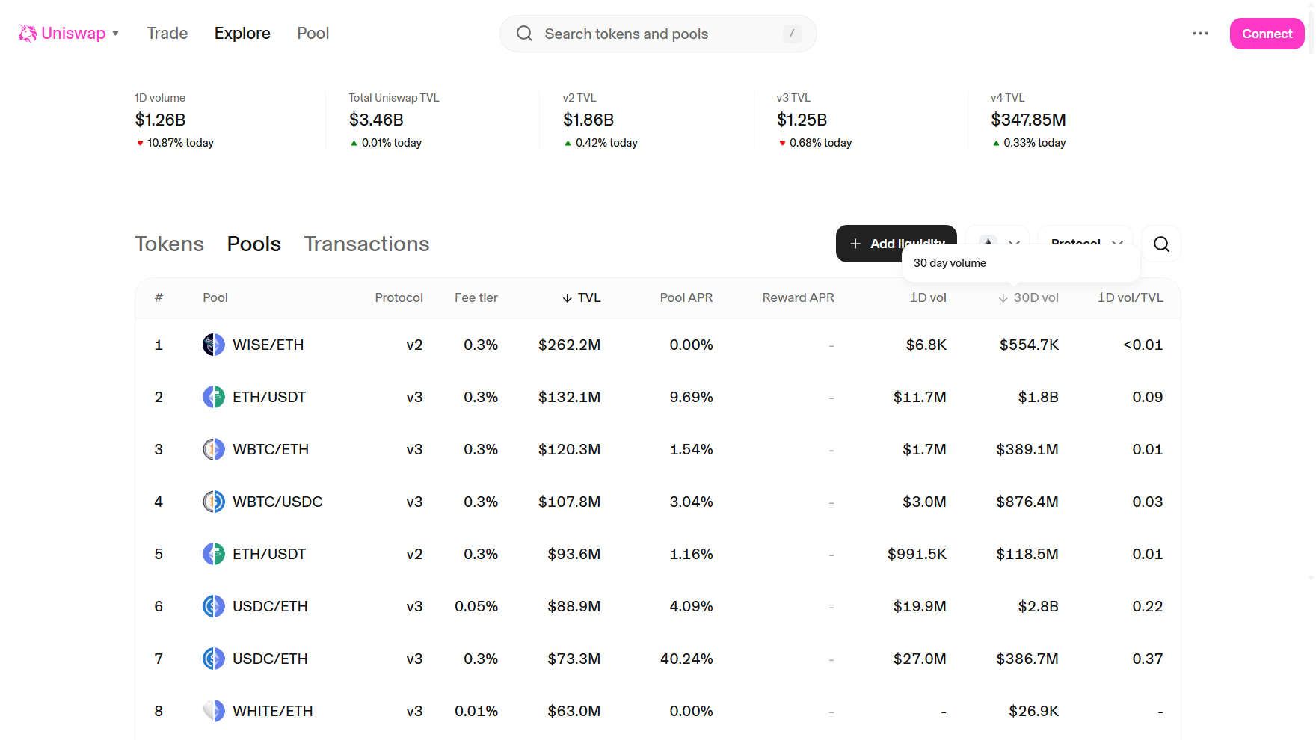Click the v3 TVL $1.25B stat
The width and height of the screenshot is (1316, 740).
802,120
